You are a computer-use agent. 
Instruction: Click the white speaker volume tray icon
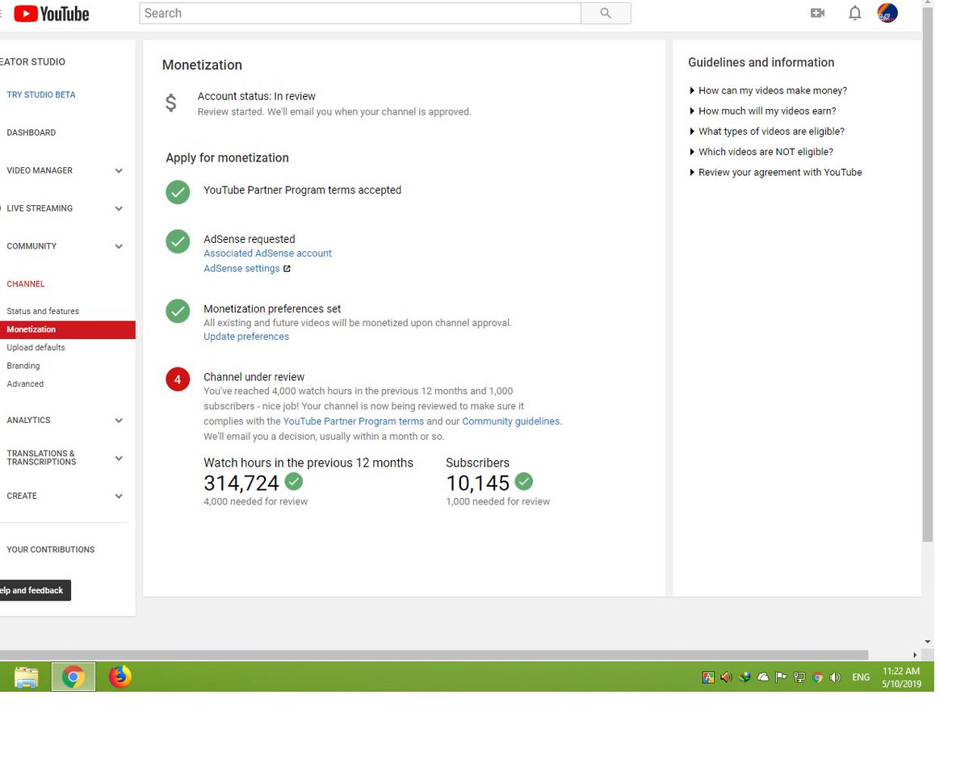(x=835, y=677)
